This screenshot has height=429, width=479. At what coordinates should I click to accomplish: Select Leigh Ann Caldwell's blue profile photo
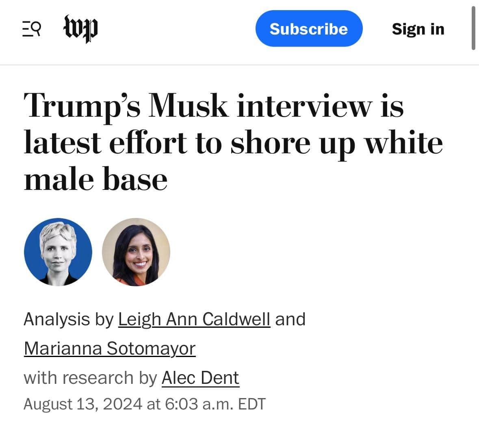pyautogui.click(x=58, y=252)
